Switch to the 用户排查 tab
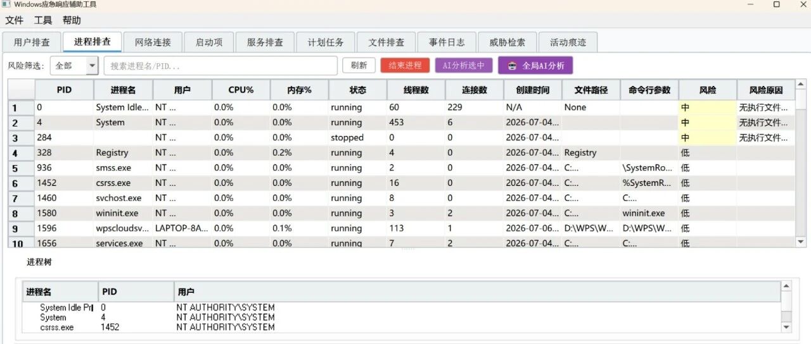The image size is (811, 344). tap(32, 42)
